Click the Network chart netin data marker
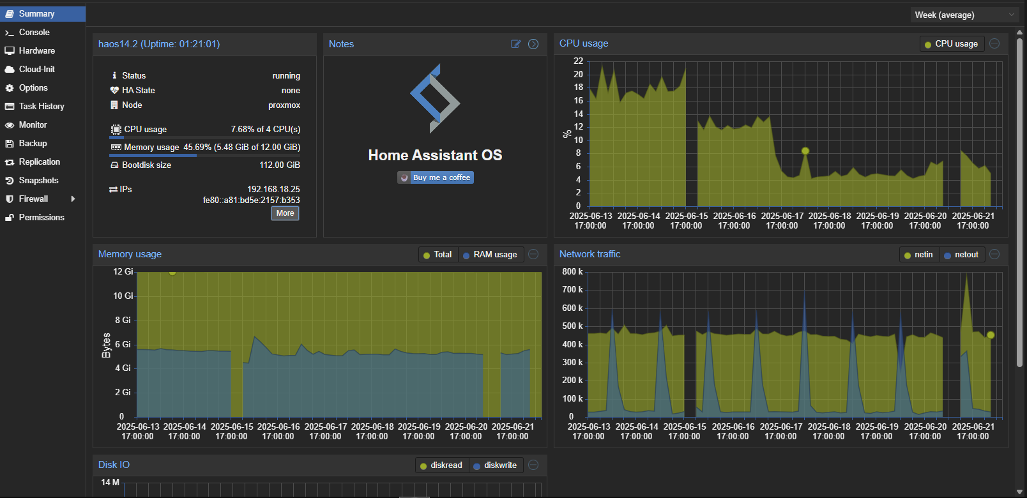This screenshot has width=1027, height=498. tap(991, 335)
